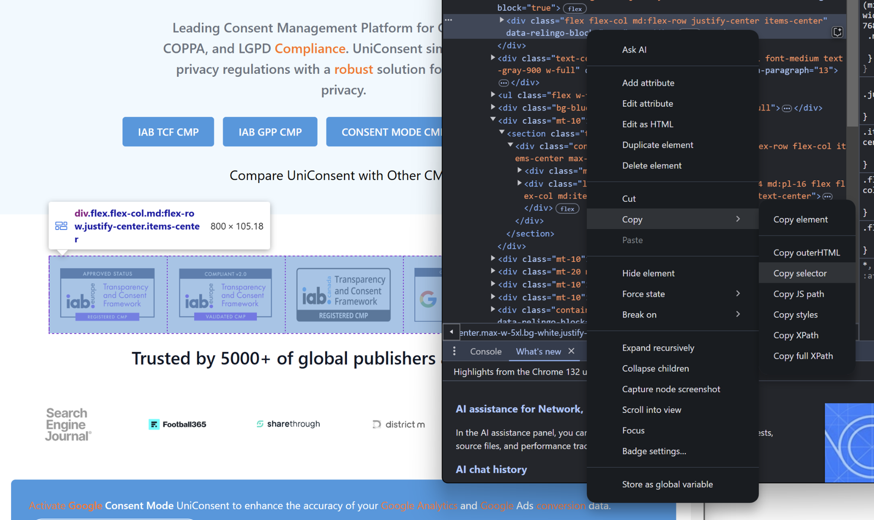Select Focus in context menu
This screenshot has height=520, width=874.
click(672, 431)
